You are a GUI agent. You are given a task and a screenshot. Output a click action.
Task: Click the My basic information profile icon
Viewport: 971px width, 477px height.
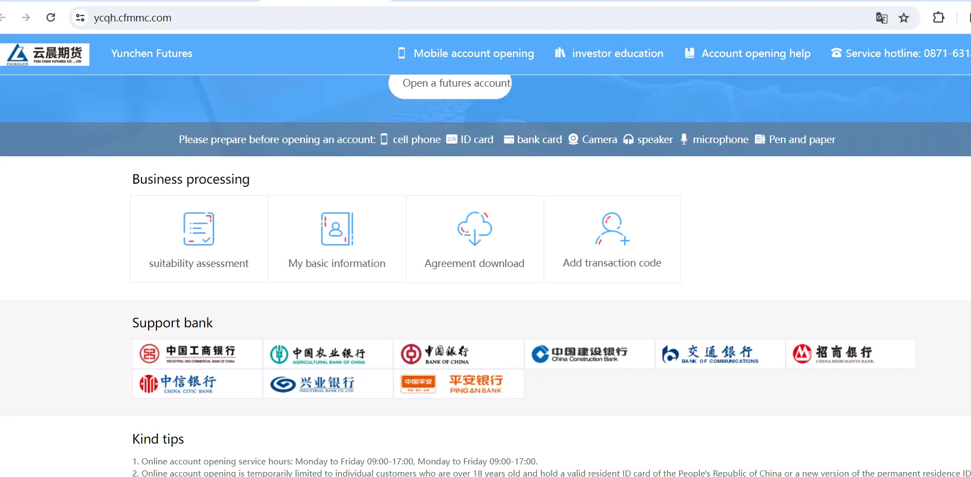point(337,229)
